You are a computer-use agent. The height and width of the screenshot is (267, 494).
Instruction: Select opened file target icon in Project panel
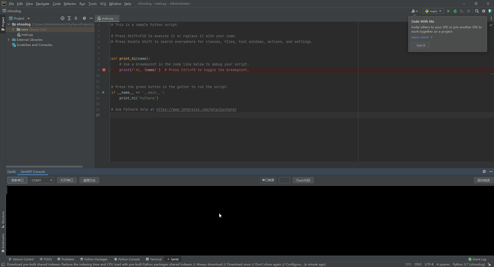tap(63, 18)
